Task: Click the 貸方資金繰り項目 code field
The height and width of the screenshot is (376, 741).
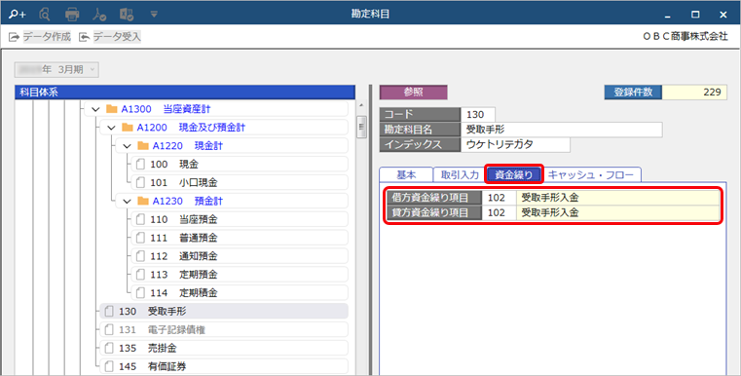Action: coord(500,212)
